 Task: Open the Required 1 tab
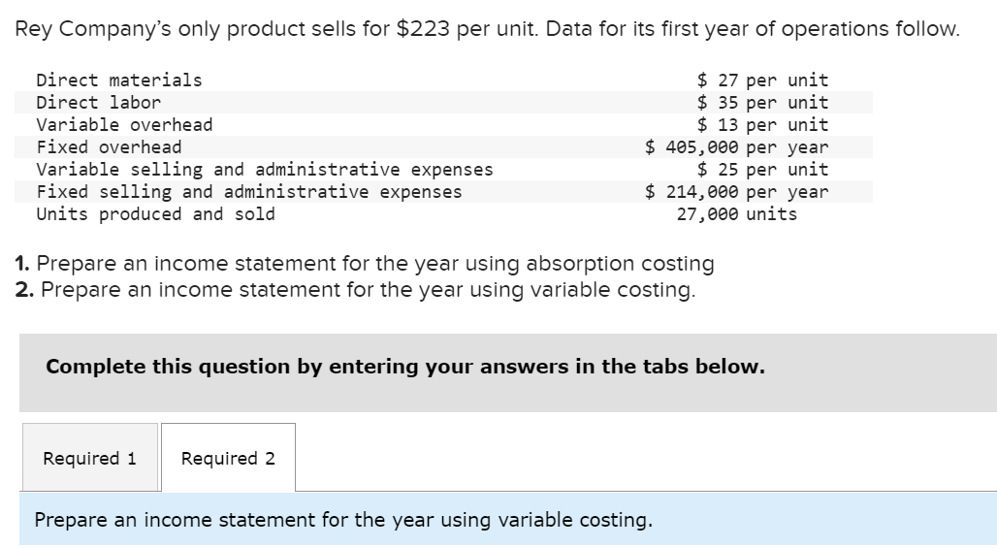[x=89, y=458]
